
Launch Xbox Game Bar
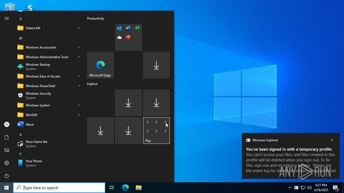(49, 144)
